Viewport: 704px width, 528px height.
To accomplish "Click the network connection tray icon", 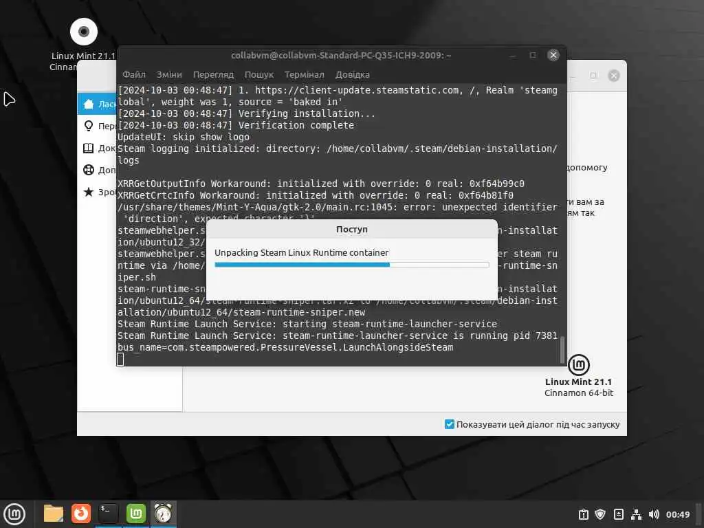I will [636, 514].
